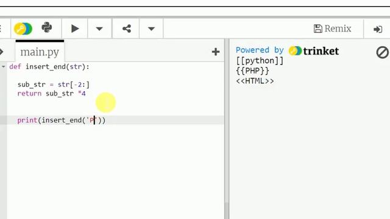Click the line 'return sub_str *4'

[x=51, y=94]
